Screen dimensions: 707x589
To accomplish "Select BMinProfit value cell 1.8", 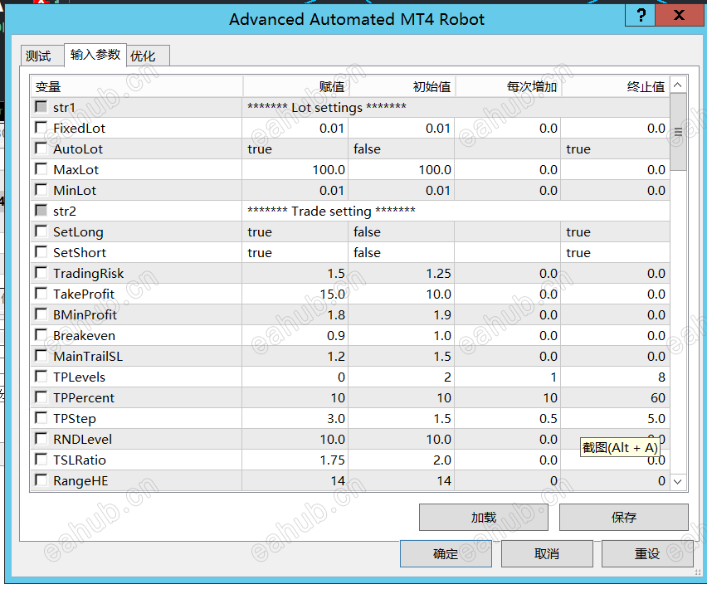I will [295, 314].
